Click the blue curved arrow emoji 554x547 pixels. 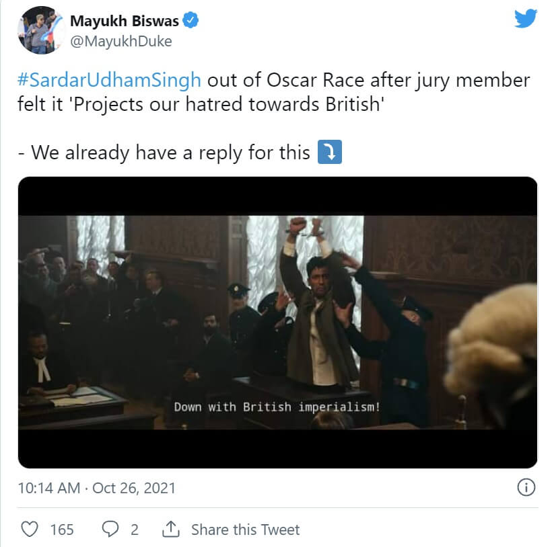coord(330,153)
